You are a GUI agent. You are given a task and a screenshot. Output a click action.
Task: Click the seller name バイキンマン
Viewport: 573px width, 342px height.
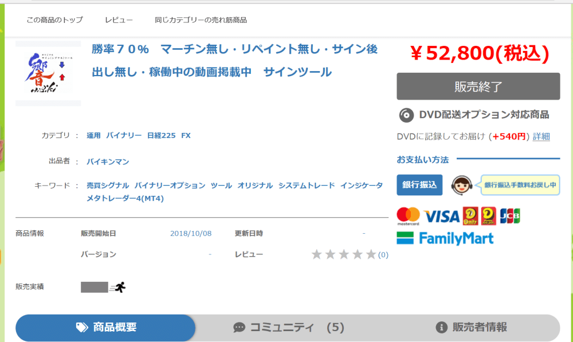pos(108,162)
